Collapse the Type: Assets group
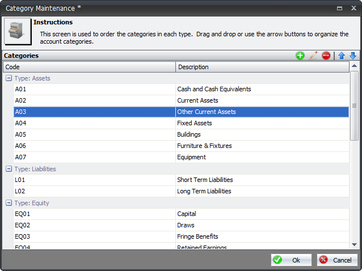This screenshot has width=362, height=271. click(x=9, y=78)
